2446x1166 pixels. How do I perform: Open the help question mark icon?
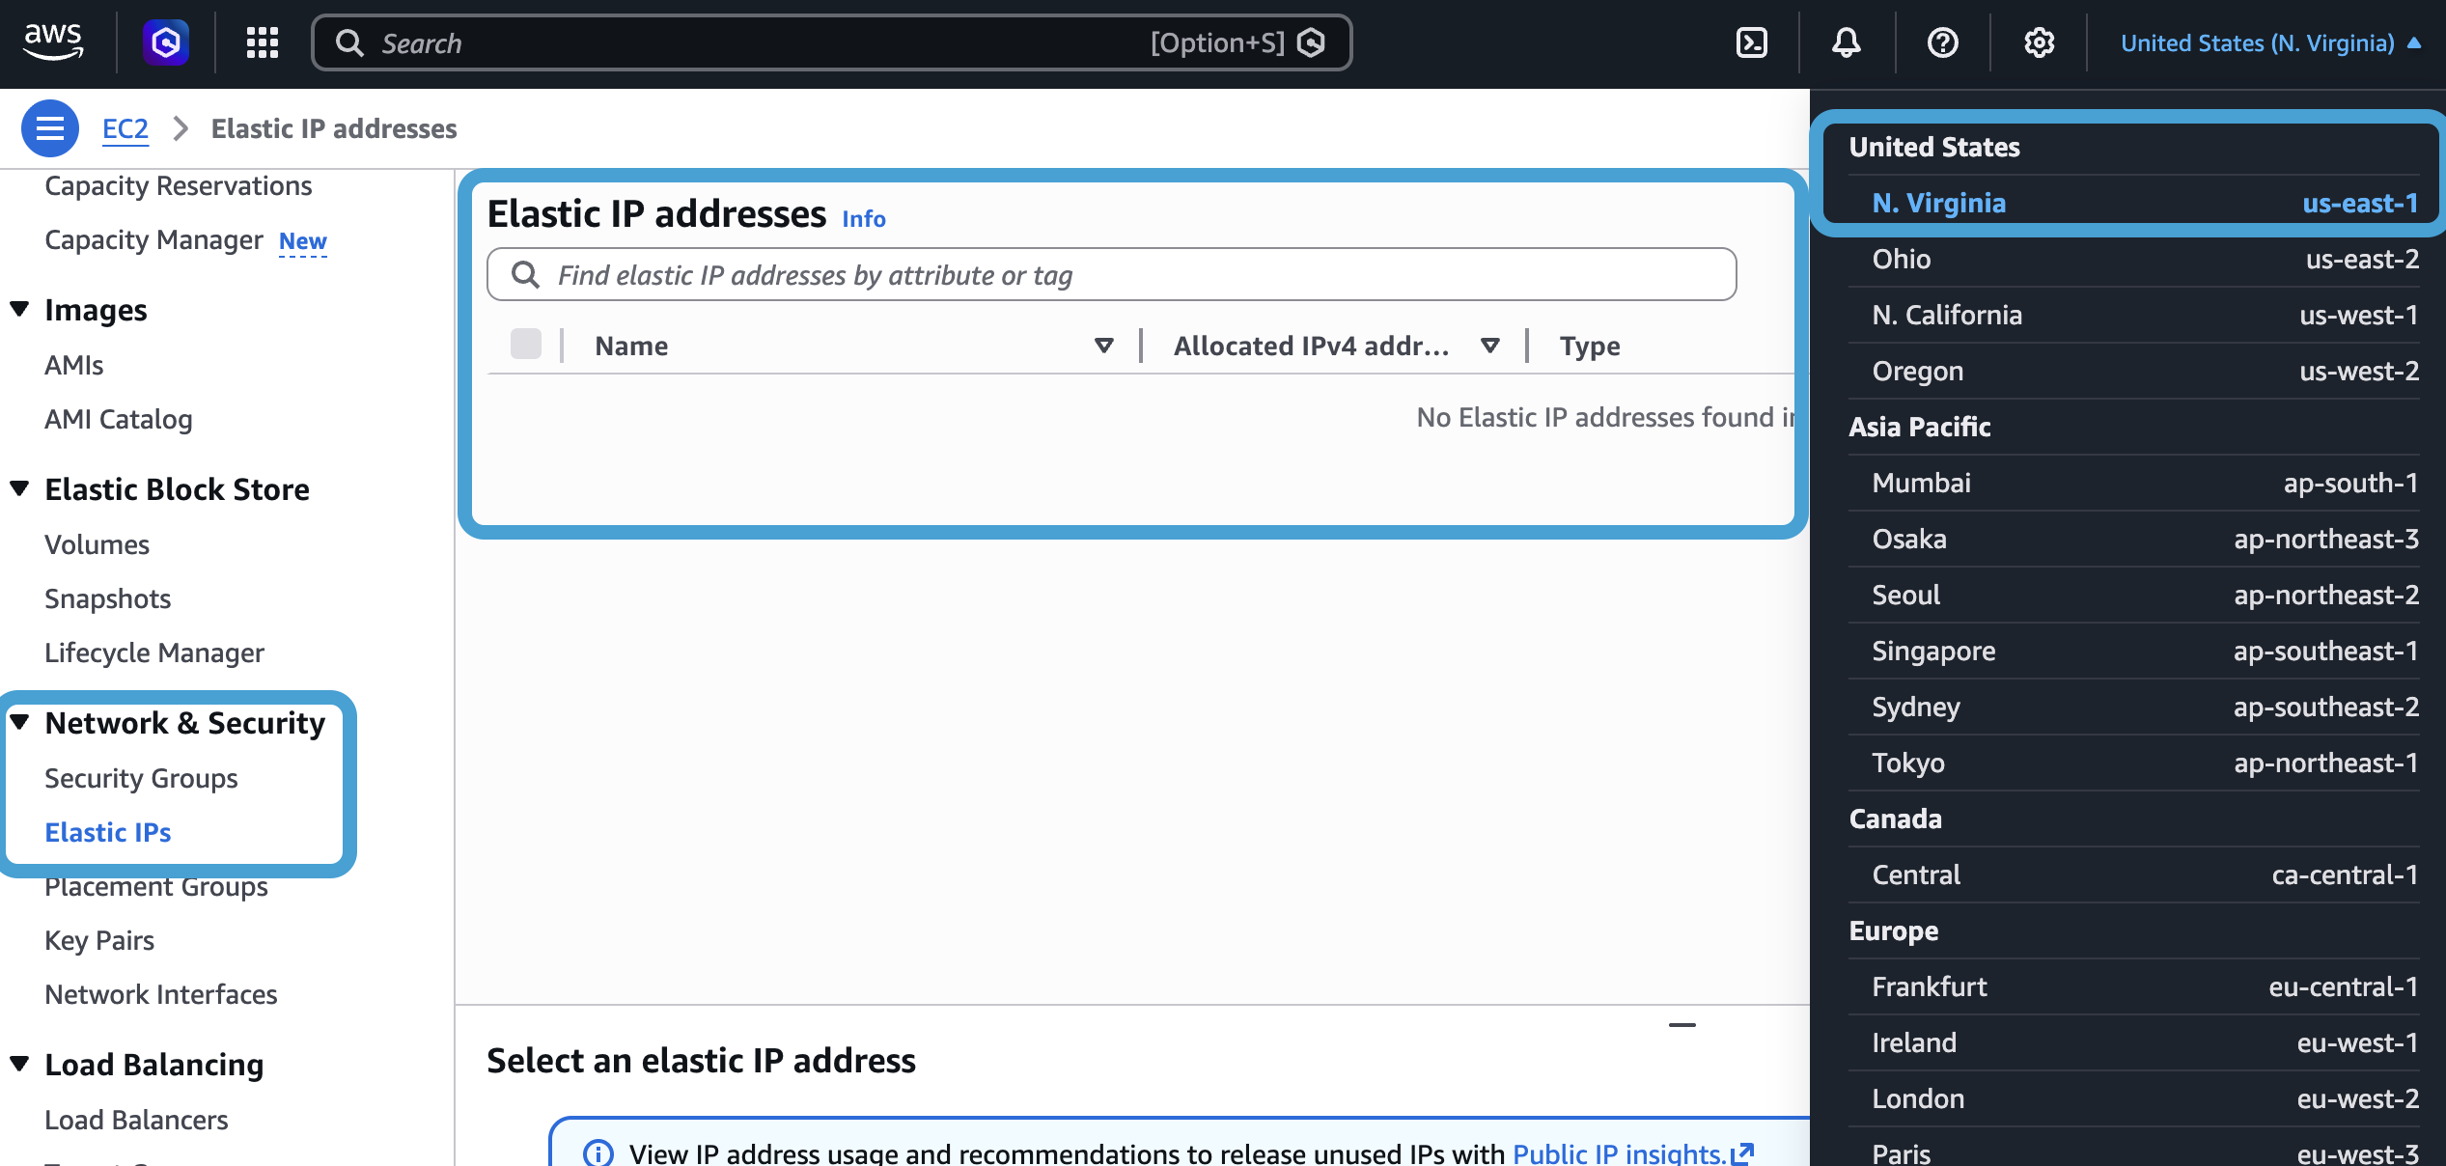tap(1942, 42)
